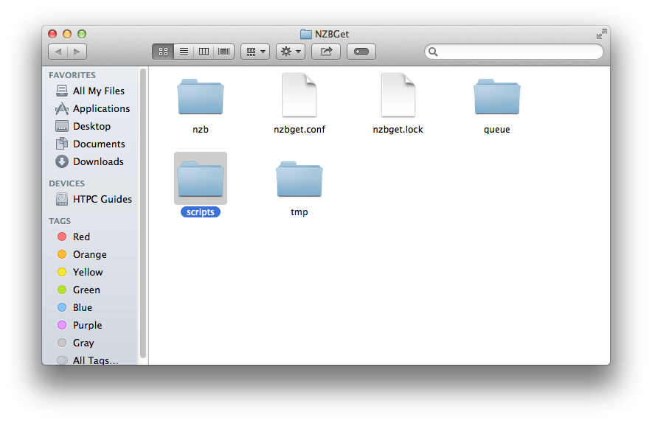
Task: Open the tmp folder
Action: (x=299, y=181)
